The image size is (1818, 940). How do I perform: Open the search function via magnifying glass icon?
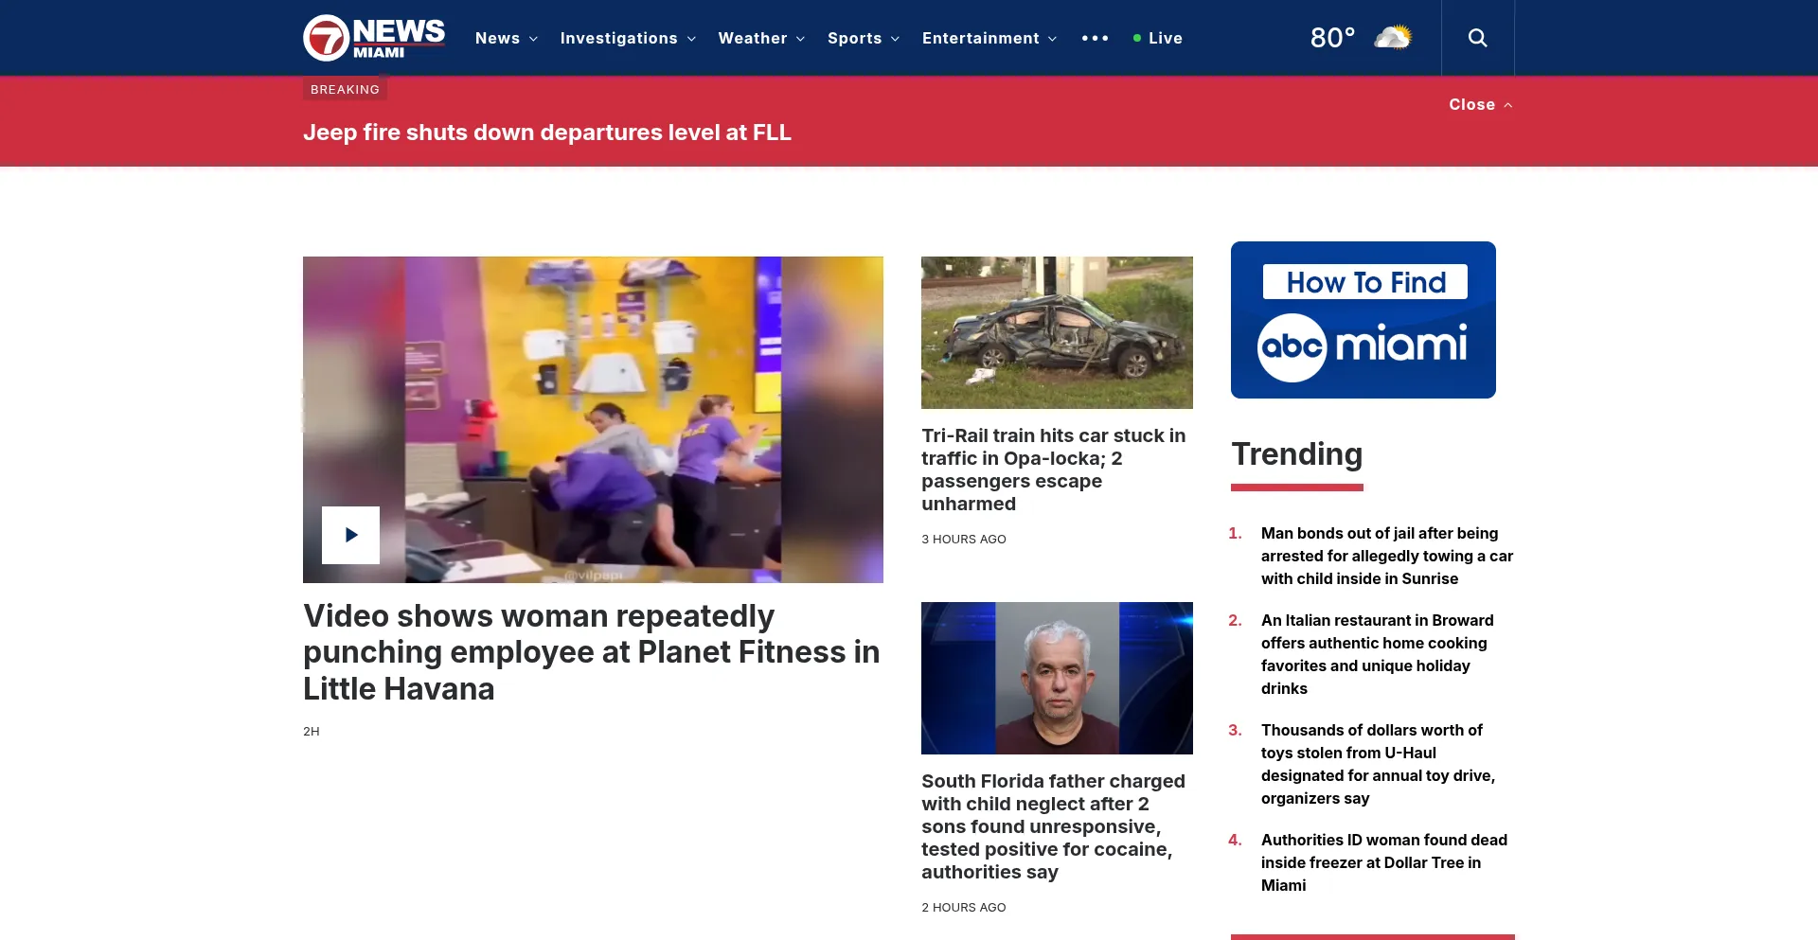1477,38
